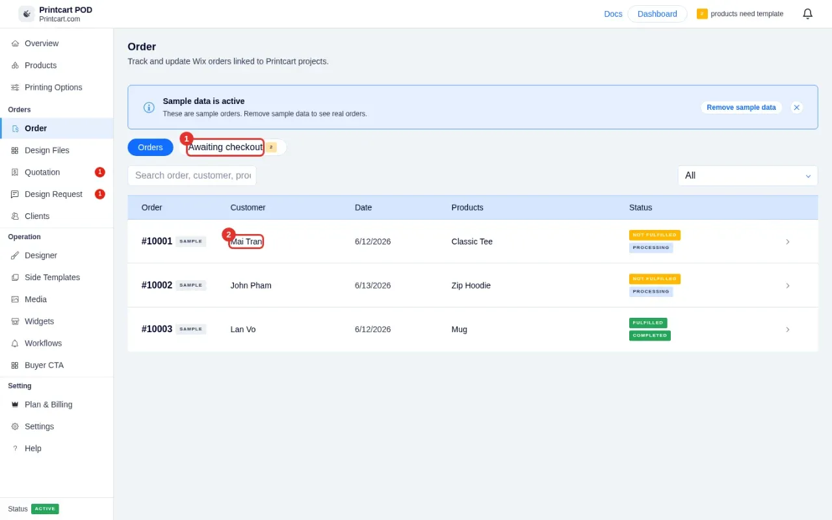Click the info icon in sample data banner
The height and width of the screenshot is (520, 832).
point(149,107)
